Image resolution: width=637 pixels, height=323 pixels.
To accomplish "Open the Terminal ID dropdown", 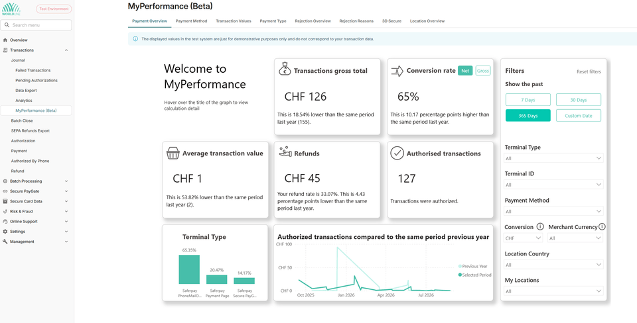I will pos(553,185).
